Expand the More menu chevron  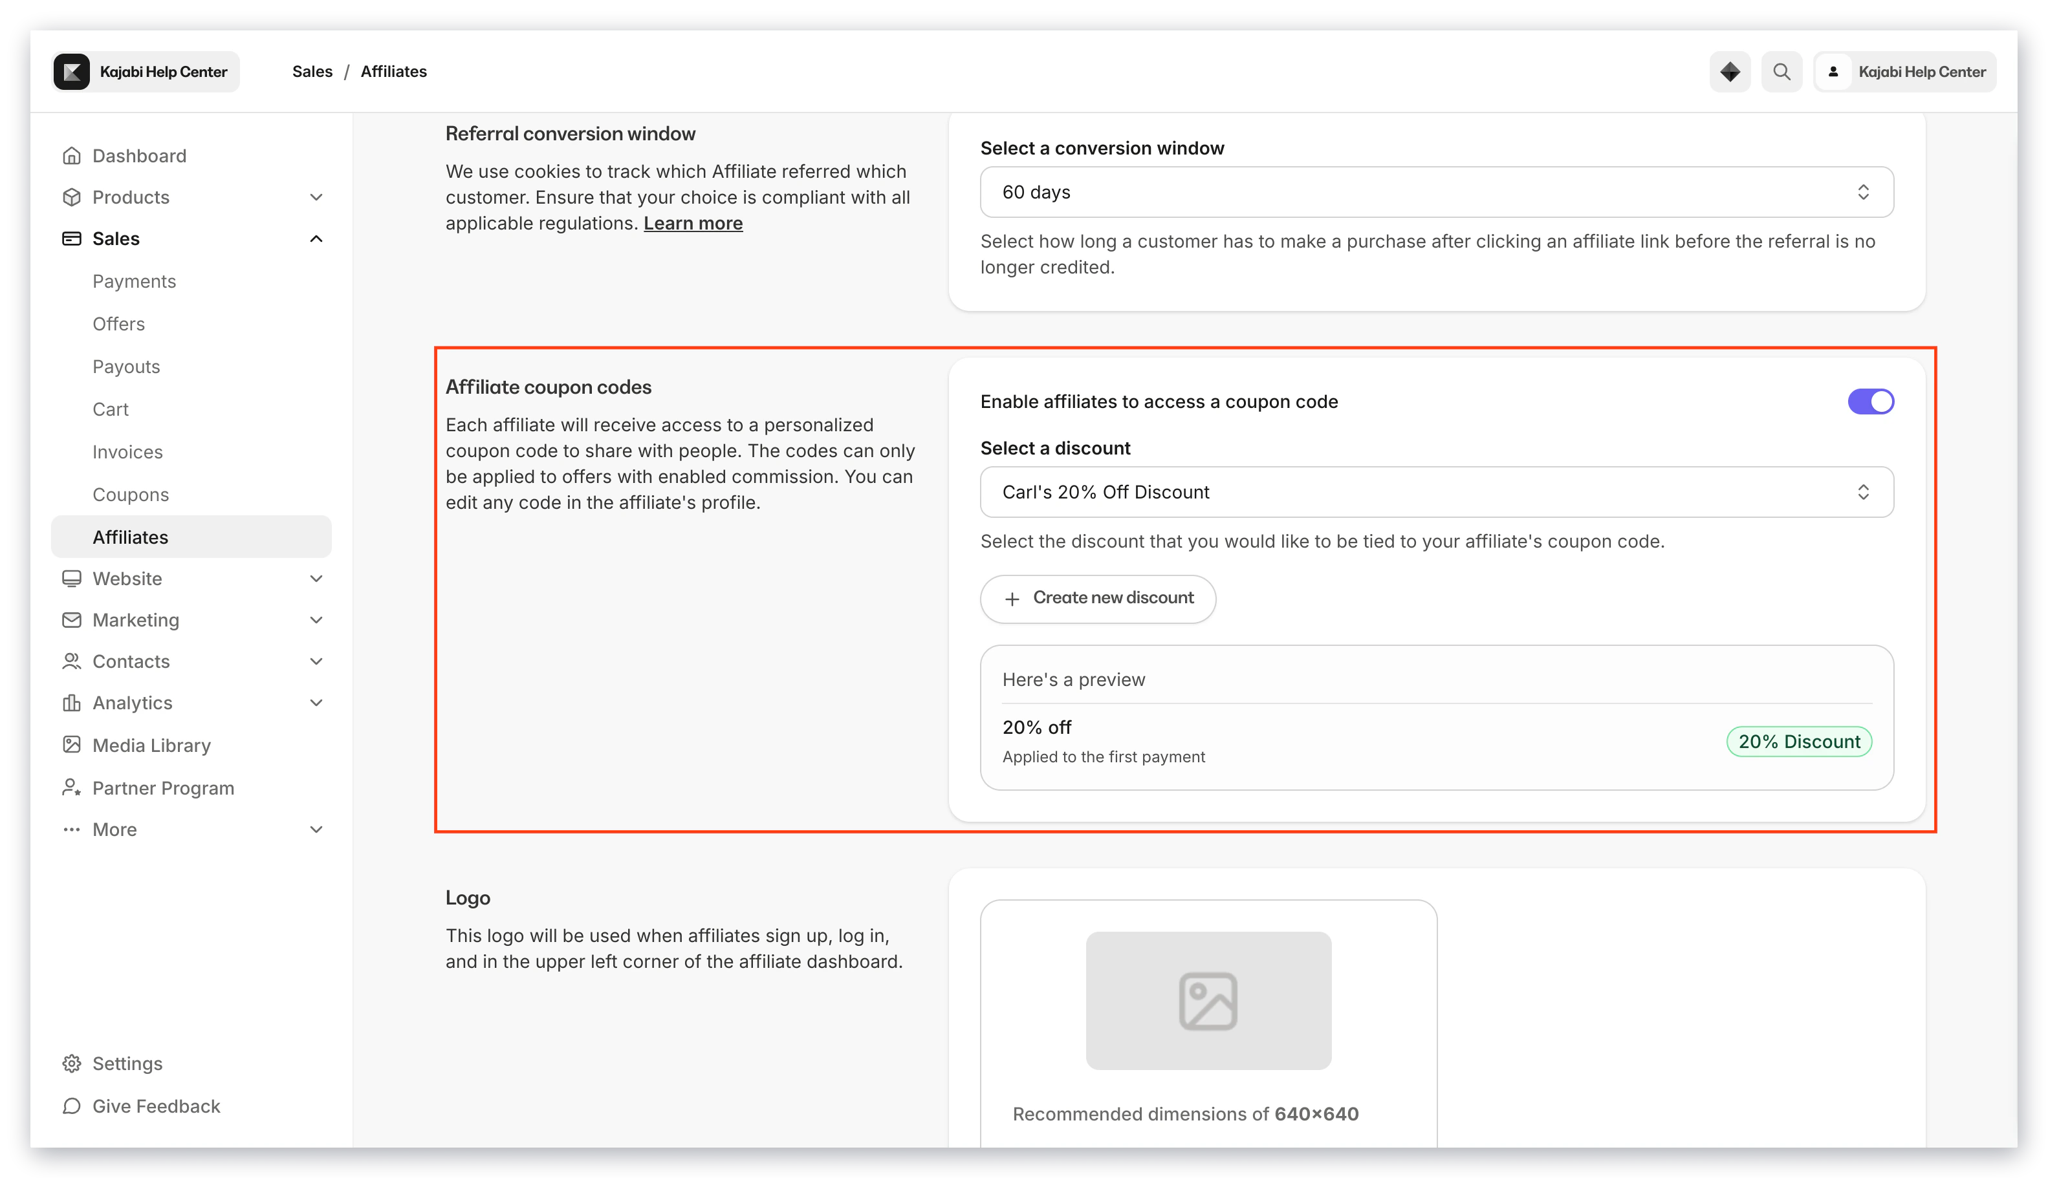coord(316,828)
